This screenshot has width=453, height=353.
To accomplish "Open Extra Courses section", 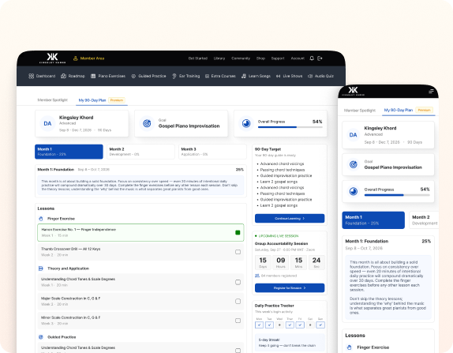I will coord(220,76).
